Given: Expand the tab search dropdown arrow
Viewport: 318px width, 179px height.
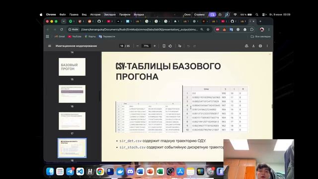Looking at the screenshot, I should [64, 21].
